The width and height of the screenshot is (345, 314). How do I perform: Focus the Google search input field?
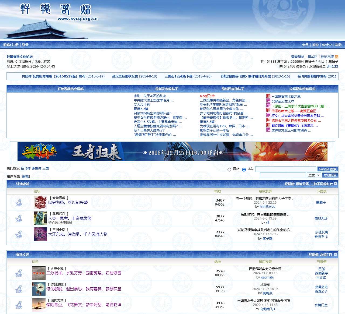[x=286, y=169]
